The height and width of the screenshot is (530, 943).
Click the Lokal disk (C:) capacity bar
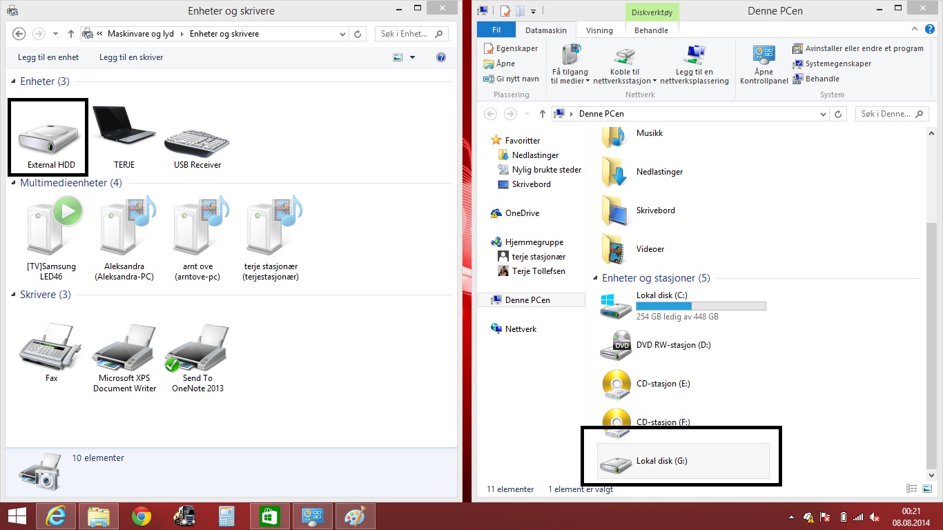(x=701, y=306)
